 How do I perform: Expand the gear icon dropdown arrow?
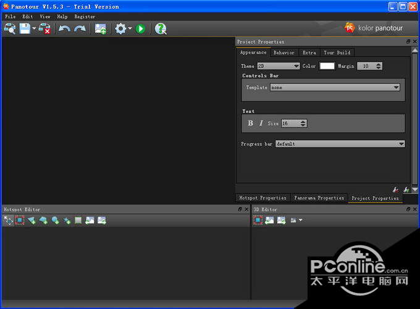(130, 28)
